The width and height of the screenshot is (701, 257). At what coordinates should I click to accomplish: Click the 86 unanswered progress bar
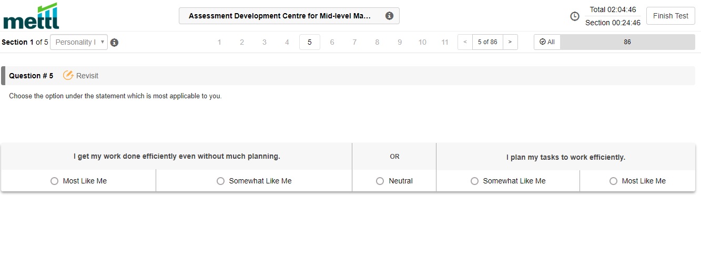627,42
